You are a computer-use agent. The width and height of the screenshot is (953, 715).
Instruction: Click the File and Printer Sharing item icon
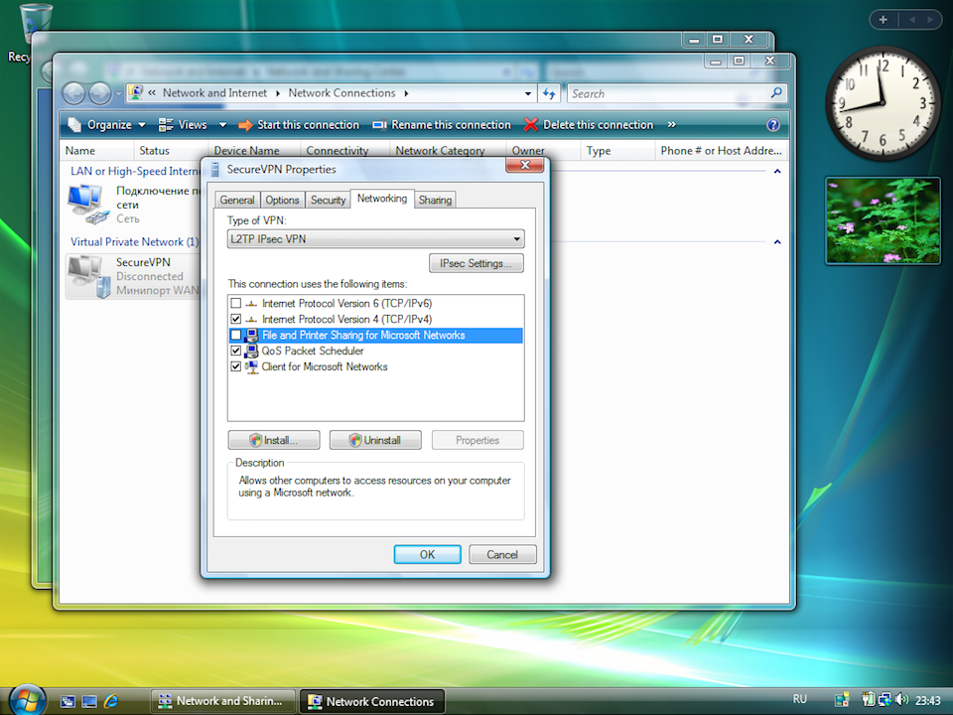[251, 335]
